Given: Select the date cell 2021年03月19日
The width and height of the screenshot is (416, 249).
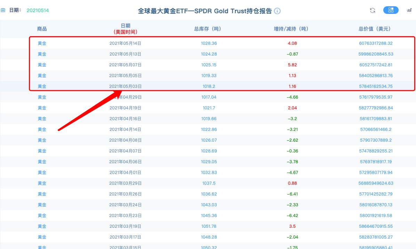Looking at the screenshot, I should coord(125,226).
